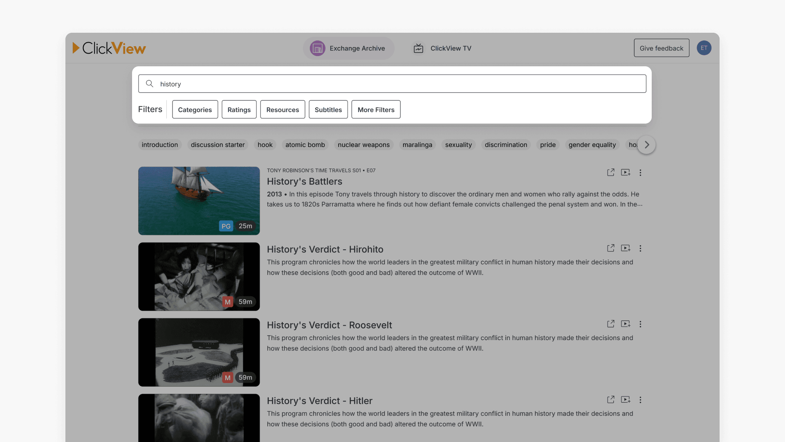The height and width of the screenshot is (442, 785).
Task: Open the three-dot menu for History's Battlers
Action: click(x=640, y=172)
